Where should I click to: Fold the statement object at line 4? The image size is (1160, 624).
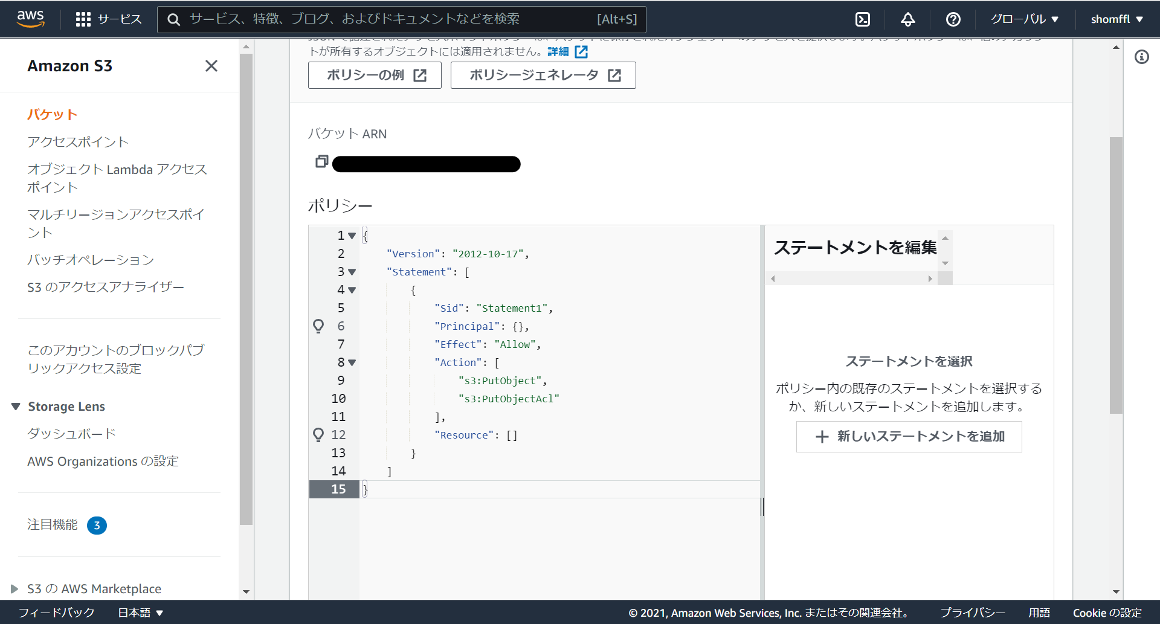352,291
